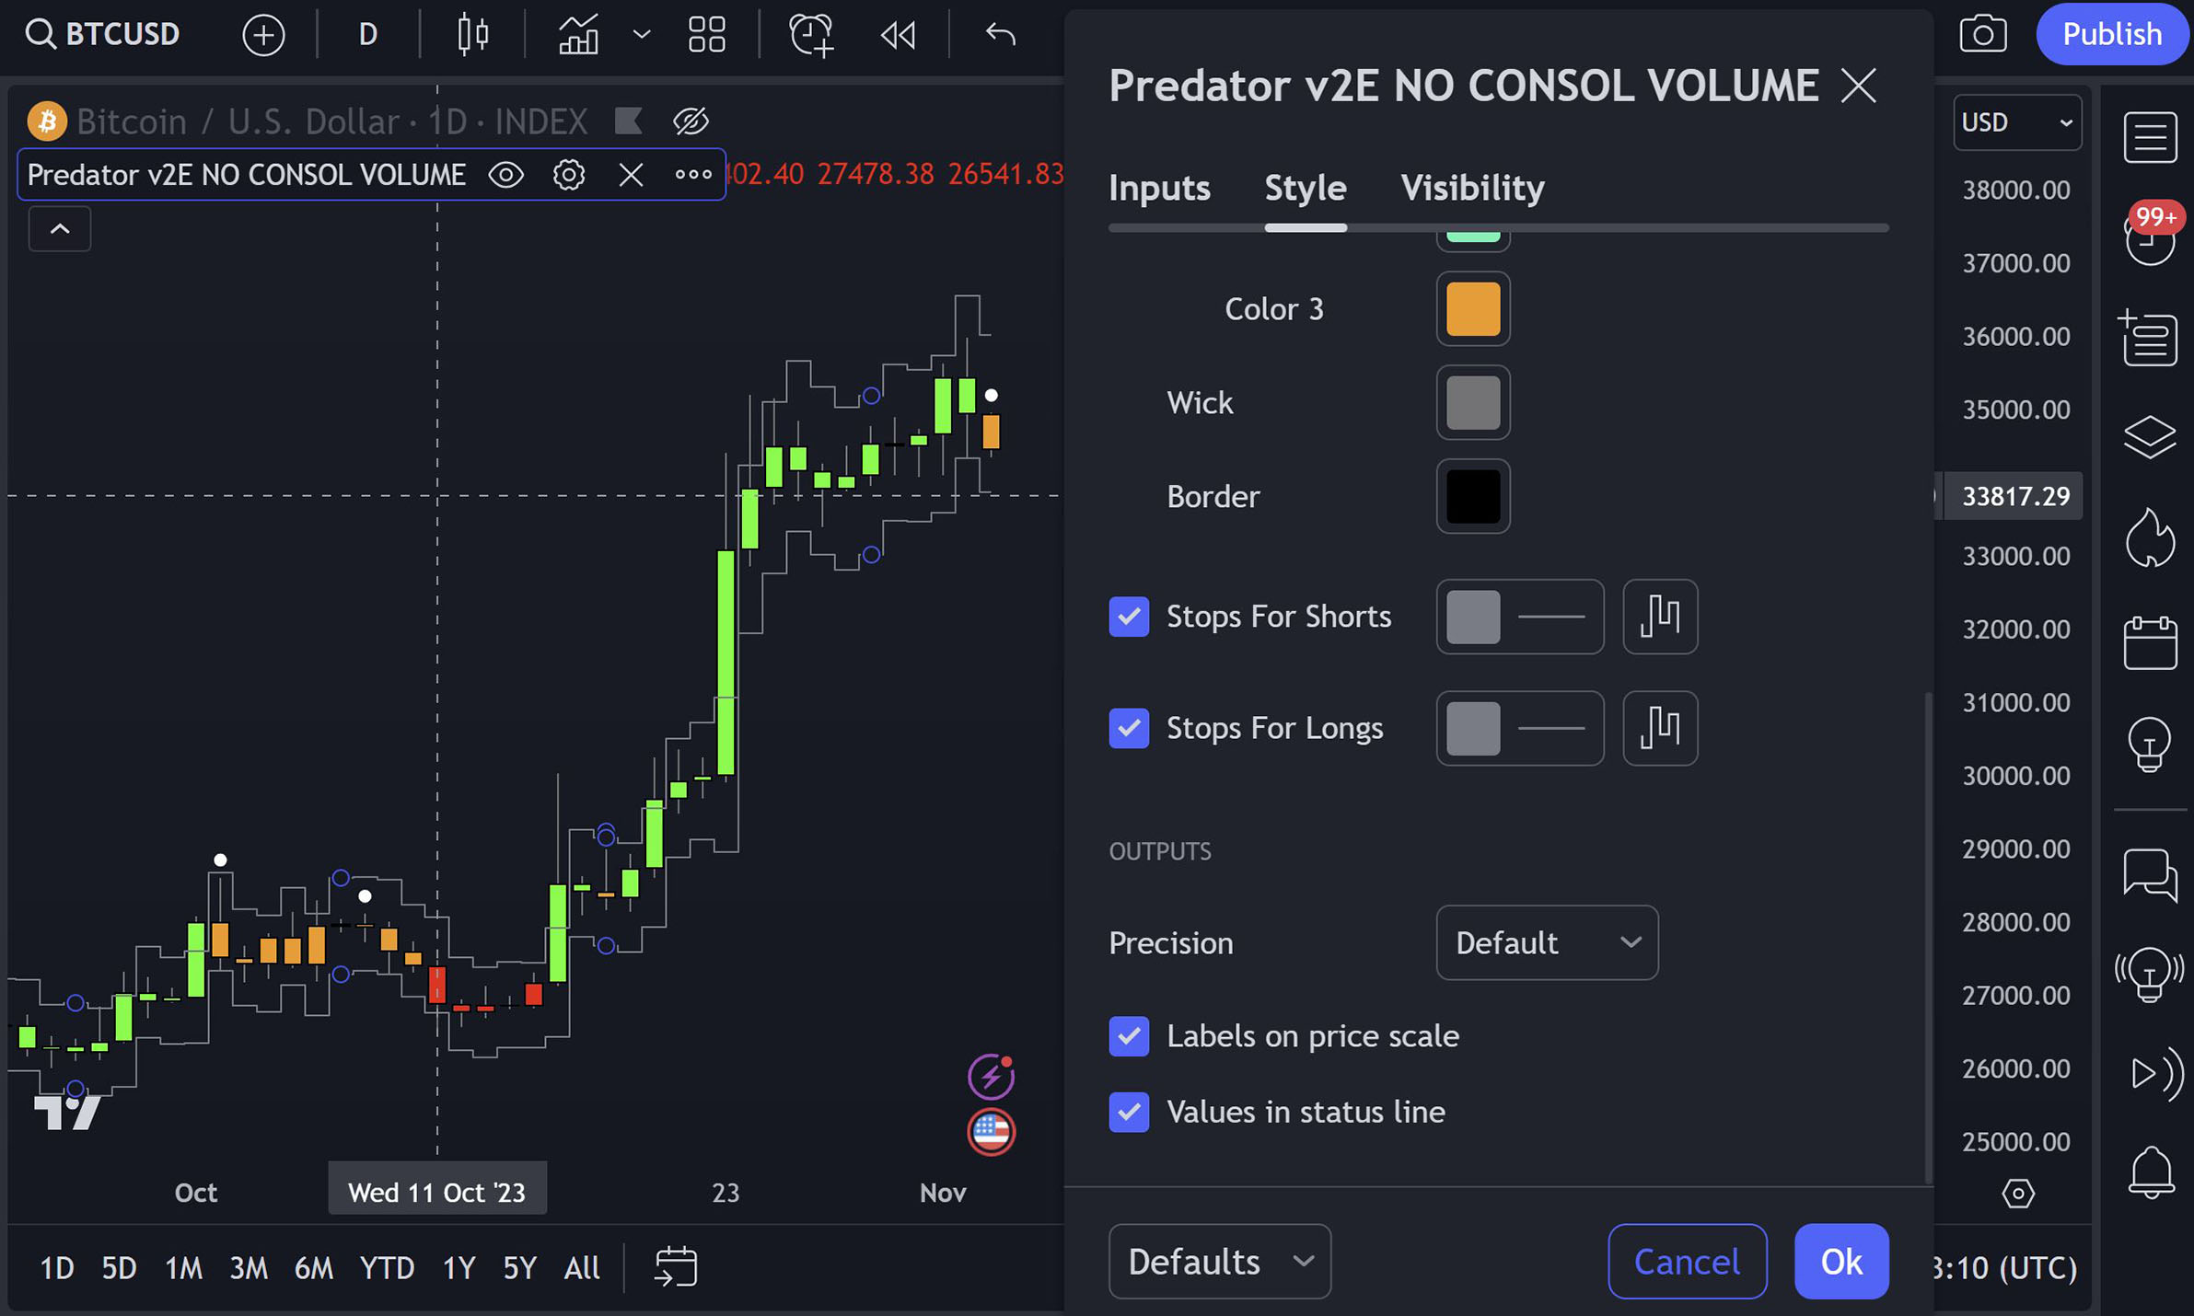Create an alert with the alarm clock icon

pyautogui.click(x=810, y=35)
